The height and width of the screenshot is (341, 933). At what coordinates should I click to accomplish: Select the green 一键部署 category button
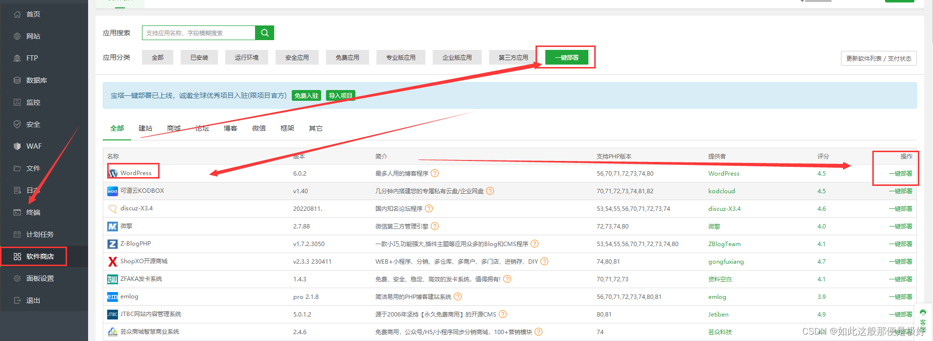(x=567, y=57)
